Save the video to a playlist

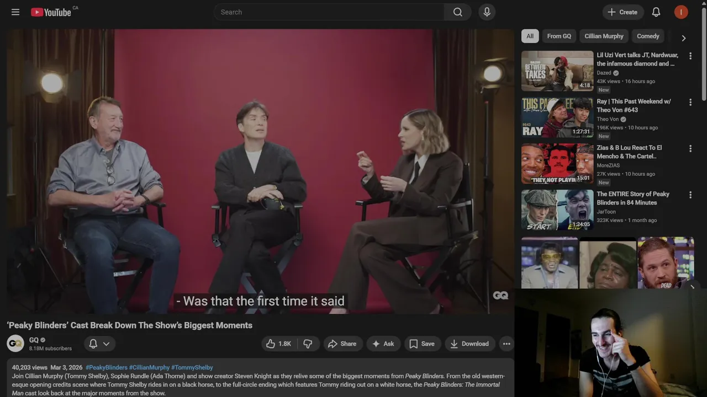(x=423, y=344)
